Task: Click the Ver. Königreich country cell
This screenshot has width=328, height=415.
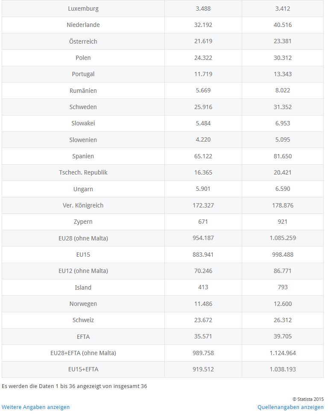Action: pyautogui.click(x=83, y=205)
